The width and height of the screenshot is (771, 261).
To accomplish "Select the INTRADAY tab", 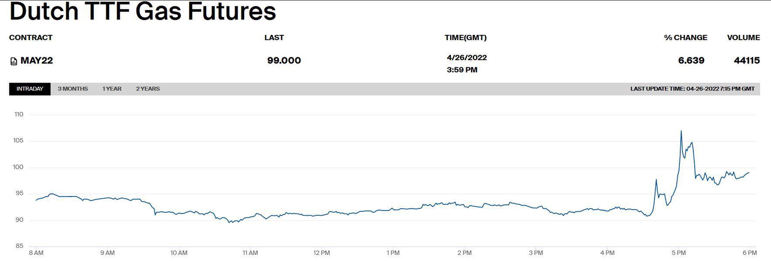I will pos(30,89).
